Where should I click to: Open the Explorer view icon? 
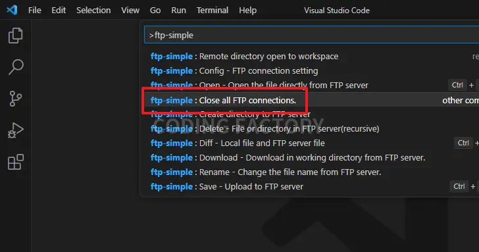[15, 36]
